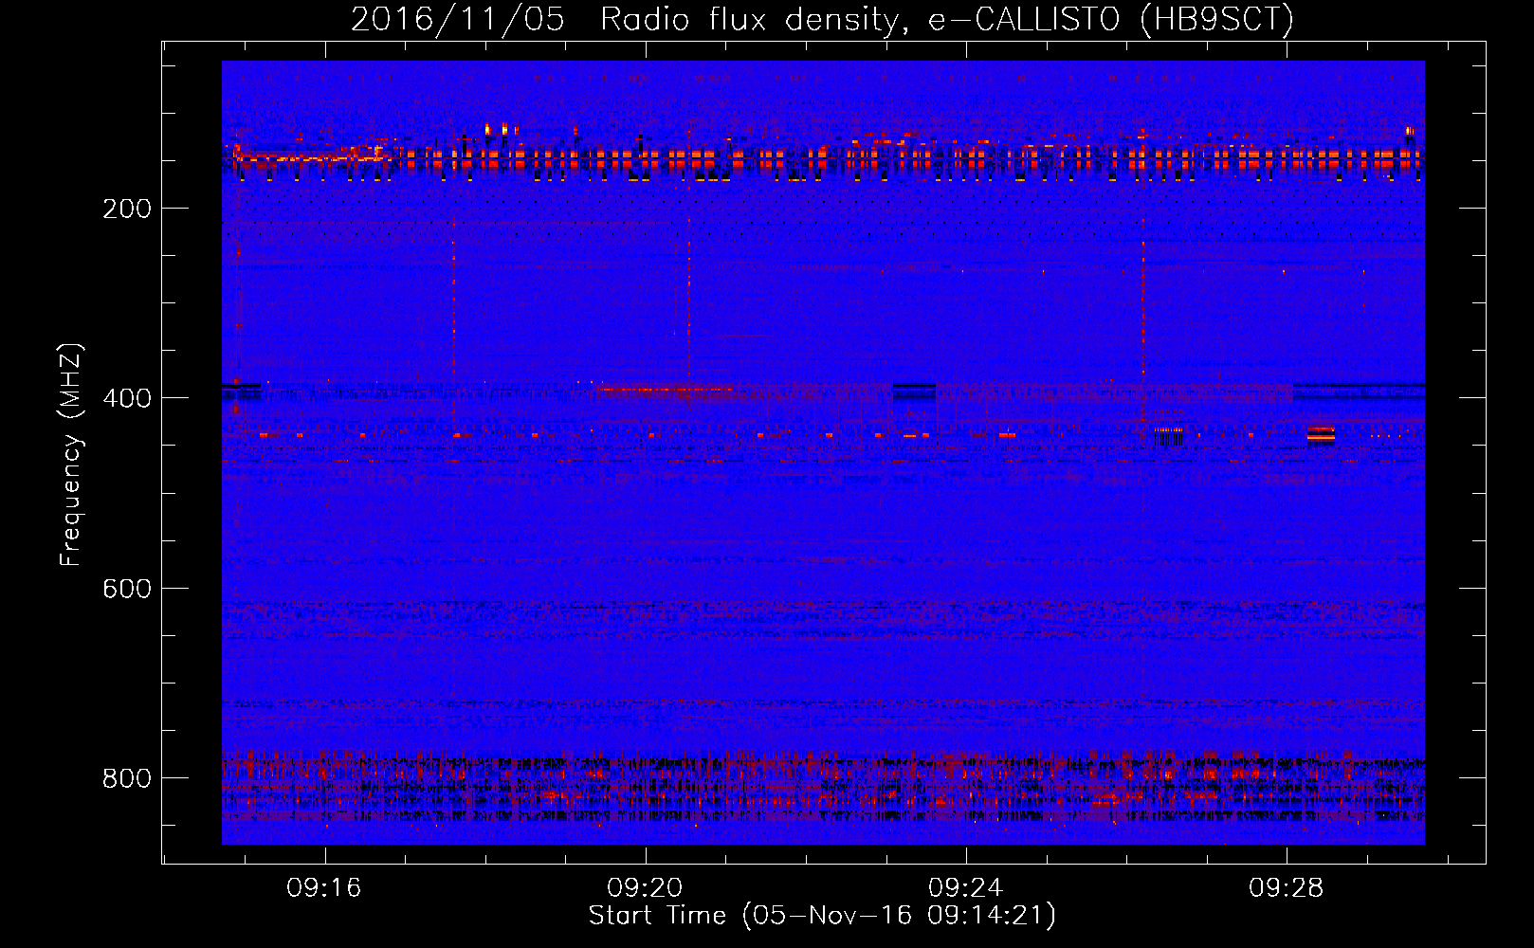1534x948 pixels.
Task: Click the 200 frequency tick label
Action: 127,209
